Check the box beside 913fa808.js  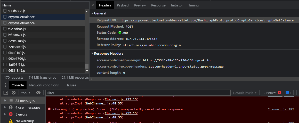click(5, 11)
